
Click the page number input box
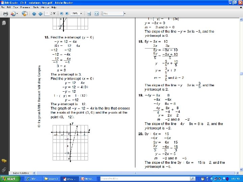tap(47, 13)
